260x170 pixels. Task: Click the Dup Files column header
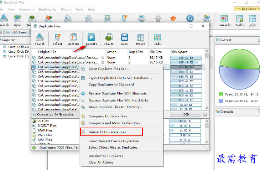[138, 52]
